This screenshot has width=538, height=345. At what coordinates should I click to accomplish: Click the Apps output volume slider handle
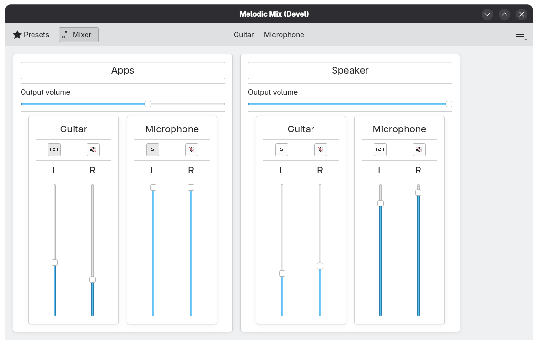[148, 104]
